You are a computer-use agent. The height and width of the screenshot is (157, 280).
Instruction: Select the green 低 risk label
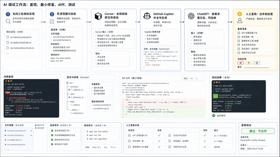click(x=257, y=63)
